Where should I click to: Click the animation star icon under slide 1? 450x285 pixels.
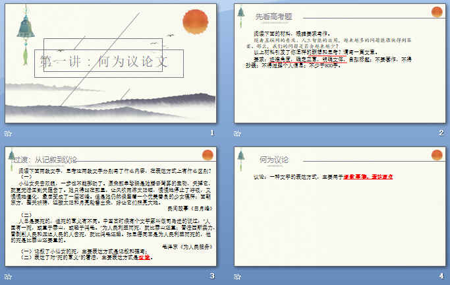8,133
